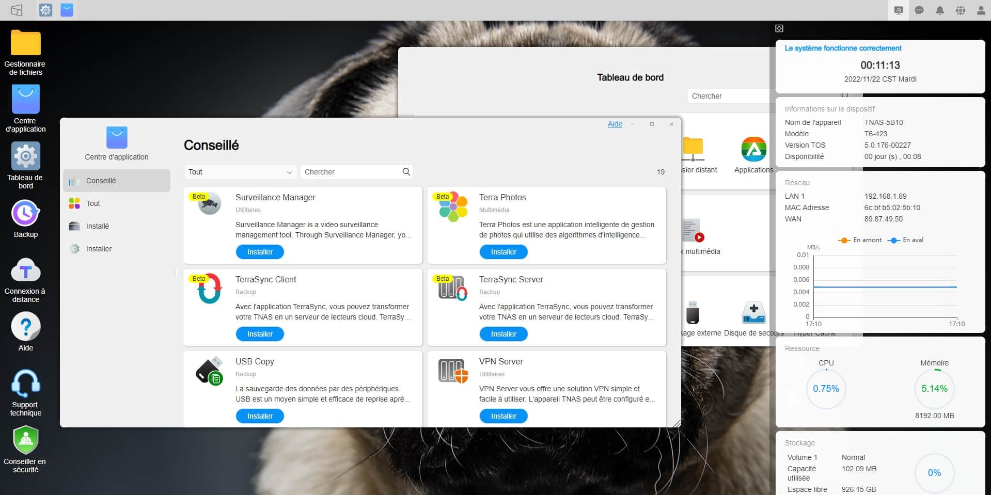Click the TerraSync Client title

coord(265,279)
